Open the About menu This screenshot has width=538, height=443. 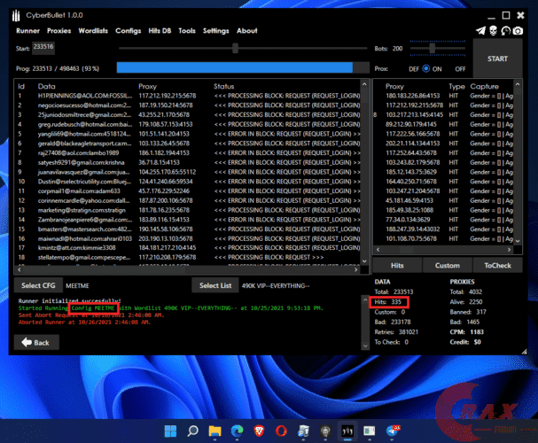[x=246, y=31]
